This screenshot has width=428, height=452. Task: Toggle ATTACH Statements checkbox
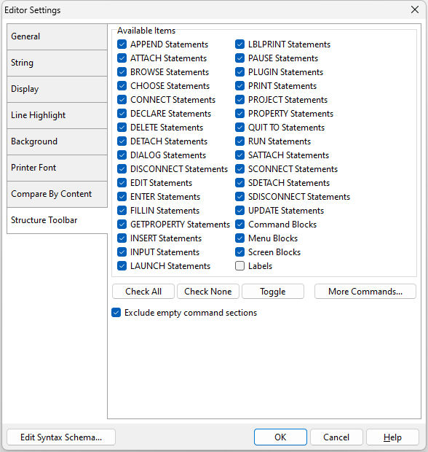[122, 58]
